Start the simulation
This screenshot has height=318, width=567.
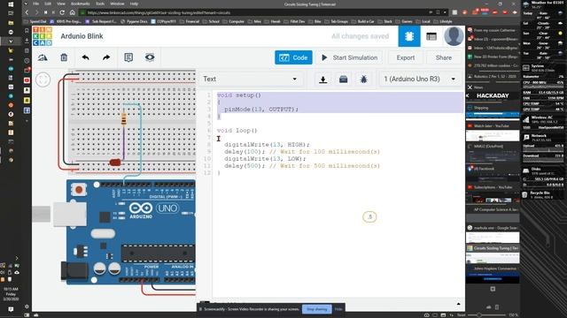(x=349, y=57)
